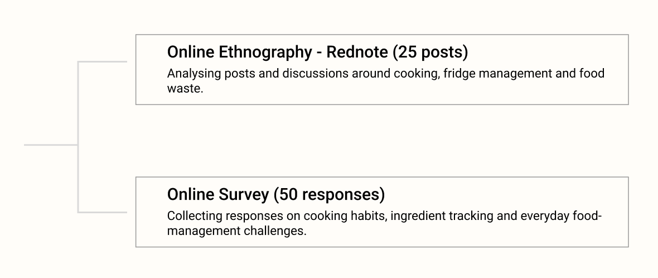Screen dimensions: 658x278
Task: Select the lower branch connector to Survey card
Action: (103, 212)
